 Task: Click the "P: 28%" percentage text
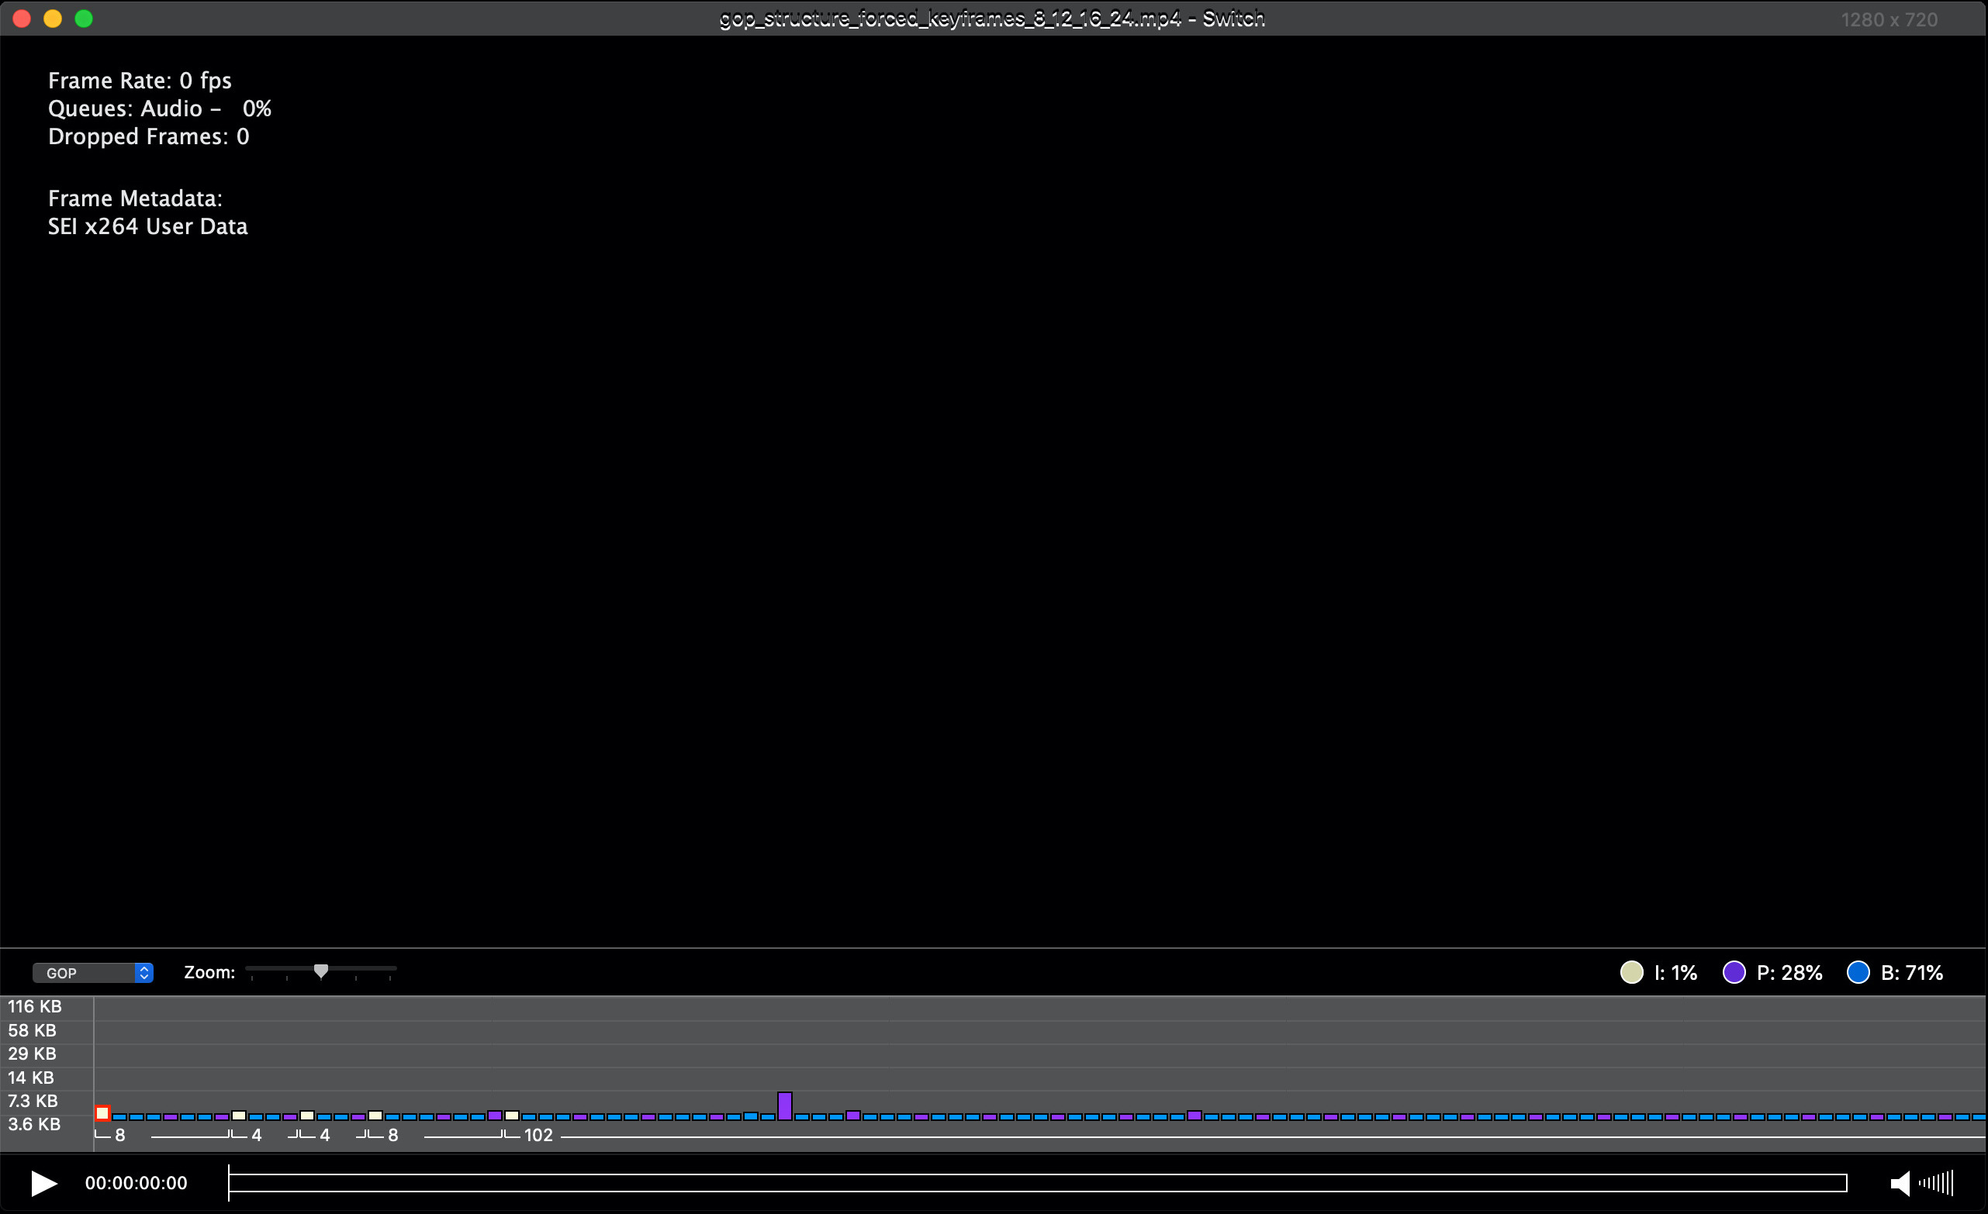[1789, 973]
